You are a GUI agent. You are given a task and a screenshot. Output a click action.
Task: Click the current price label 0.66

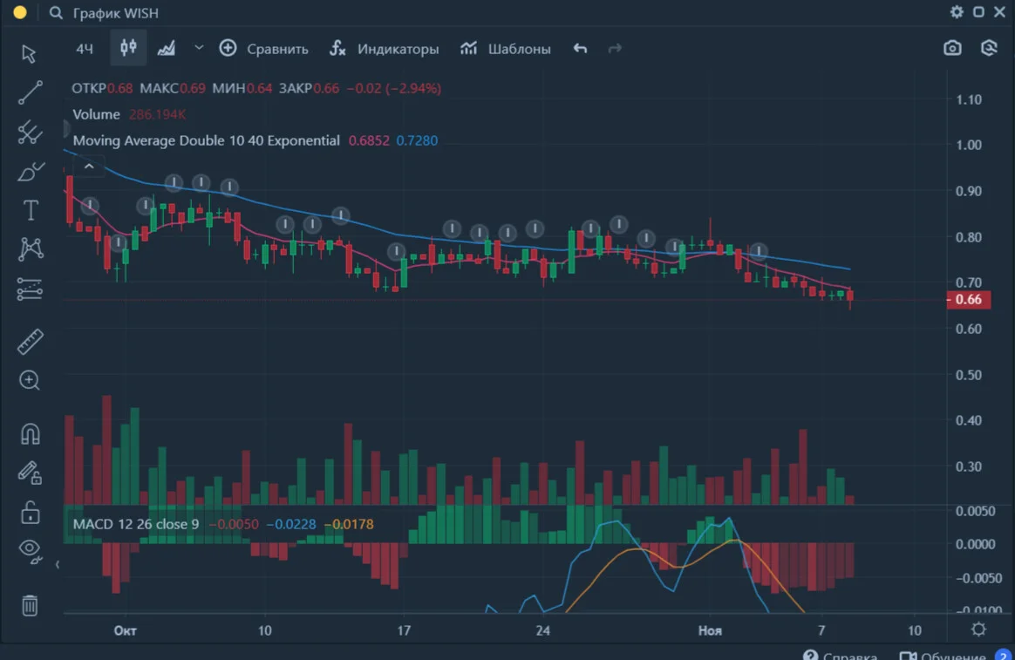[969, 300]
